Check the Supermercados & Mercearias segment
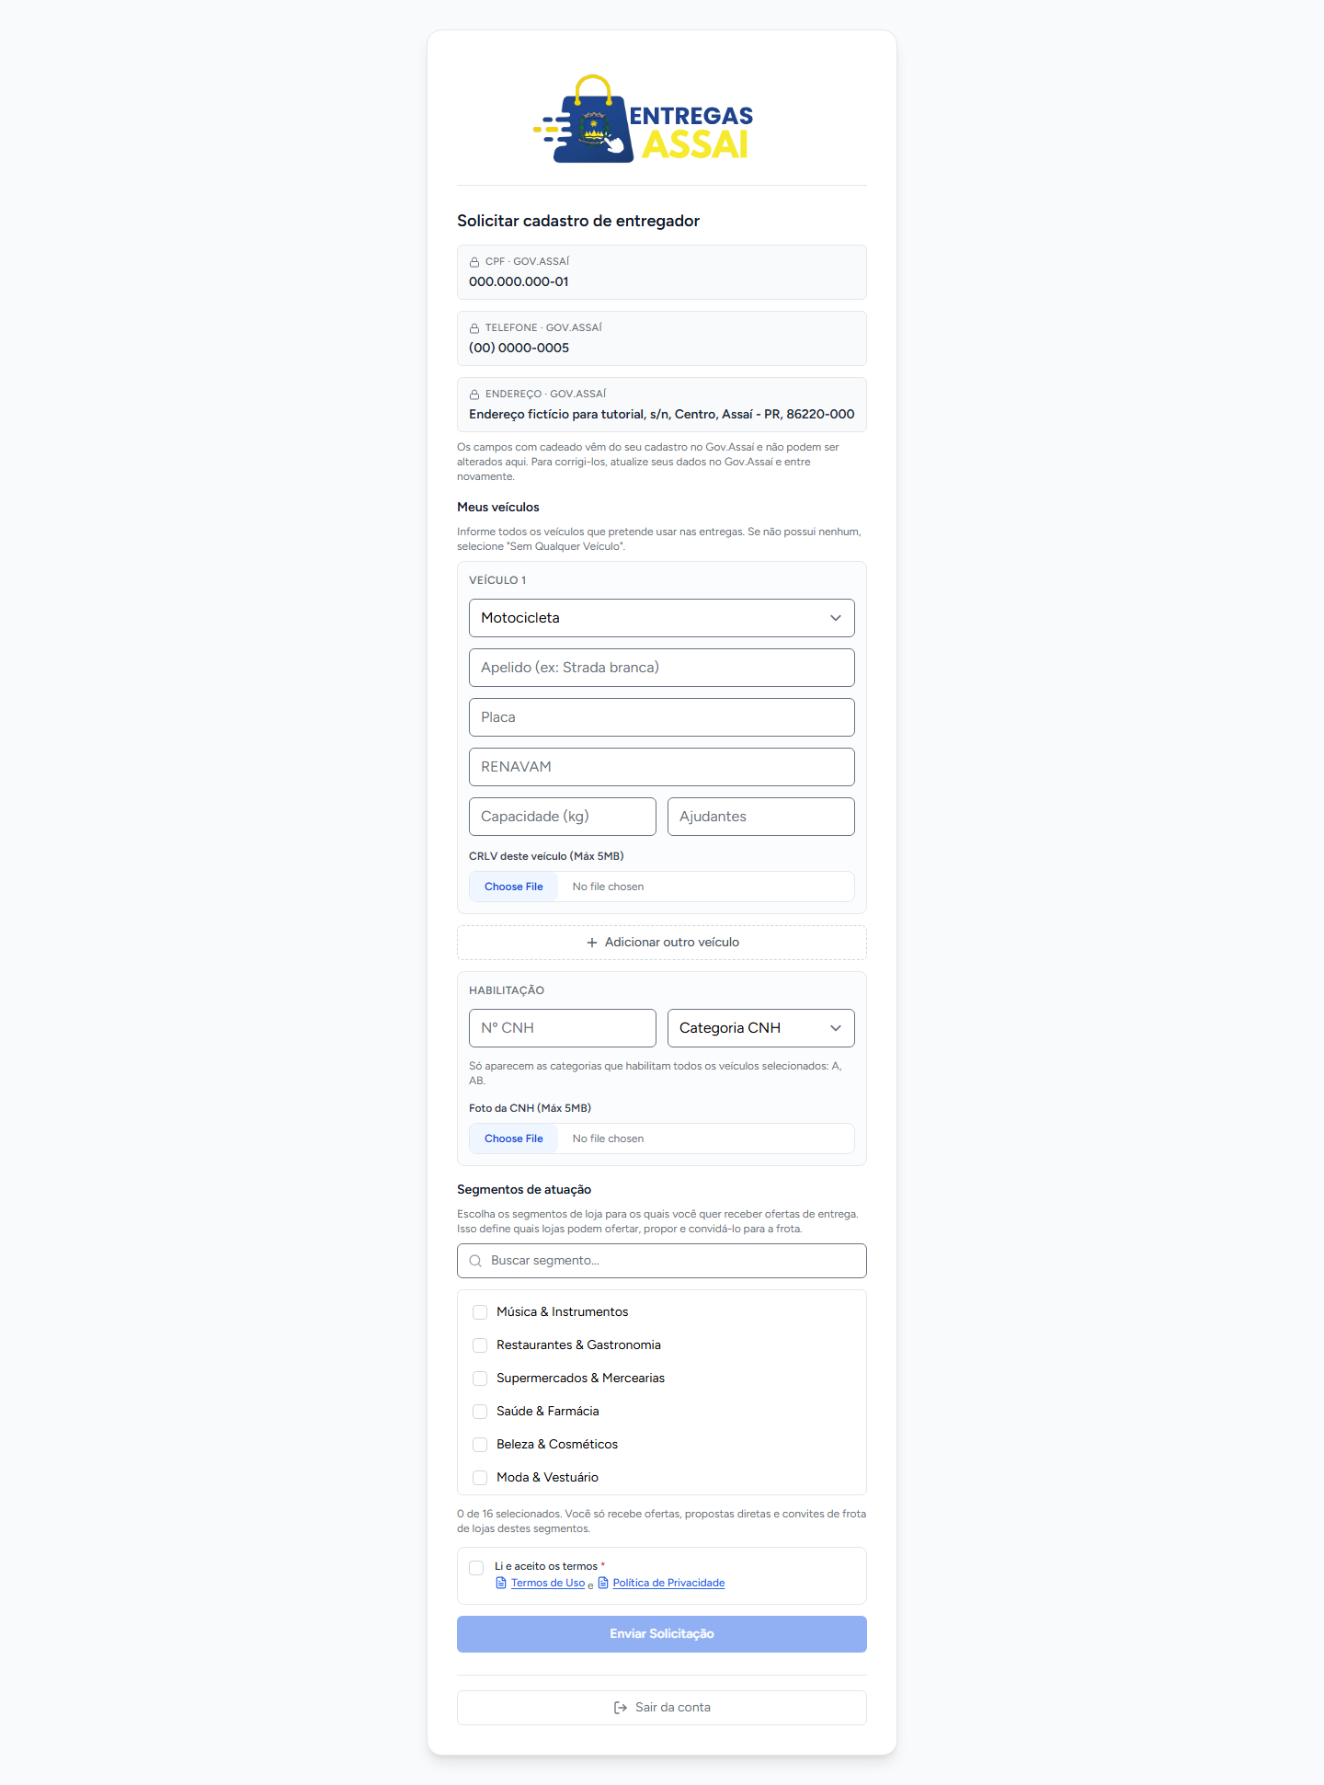This screenshot has width=1324, height=1785. click(x=480, y=1379)
